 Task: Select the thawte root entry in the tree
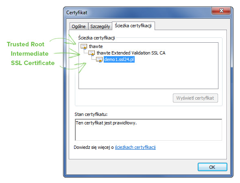click(96, 46)
